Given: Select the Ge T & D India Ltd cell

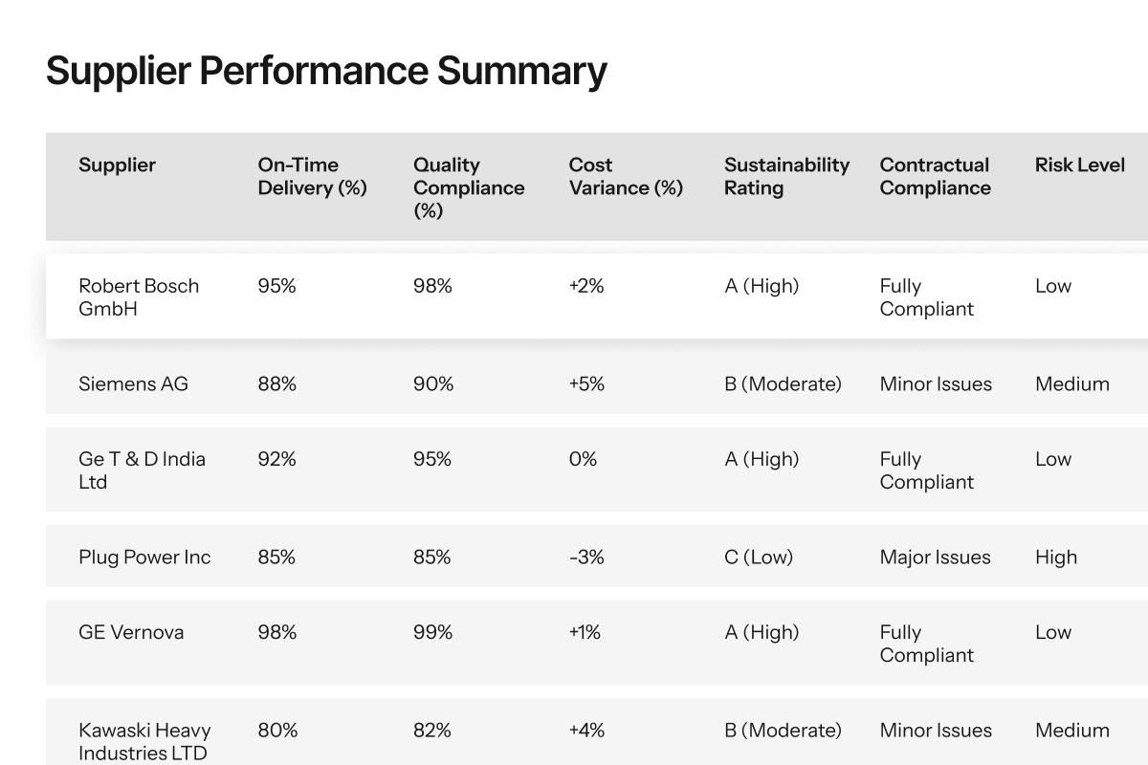Looking at the screenshot, I should point(142,470).
